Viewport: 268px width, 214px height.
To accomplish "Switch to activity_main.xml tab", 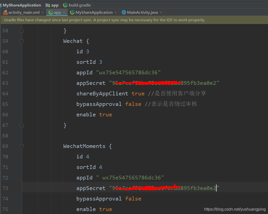I will [24, 13].
